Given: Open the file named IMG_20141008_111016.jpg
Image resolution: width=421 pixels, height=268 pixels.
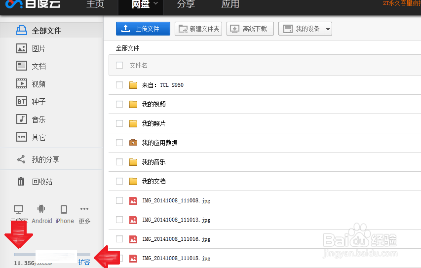Looking at the screenshot, I should pos(176,239).
